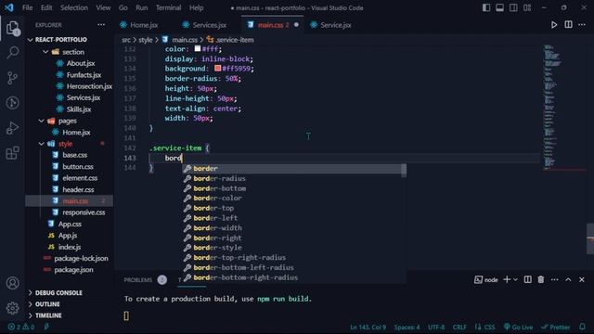
Task: Kill terminal with the trash icon
Action: [x=540, y=279]
